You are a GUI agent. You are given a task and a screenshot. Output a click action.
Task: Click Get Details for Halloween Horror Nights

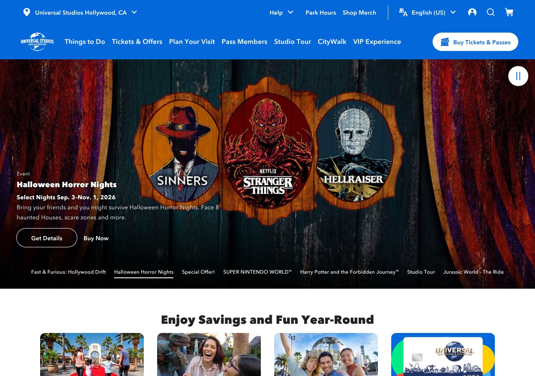pos(47,238)
